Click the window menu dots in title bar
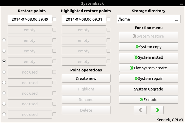Viewport: 185px width, 123px height. 182,4
